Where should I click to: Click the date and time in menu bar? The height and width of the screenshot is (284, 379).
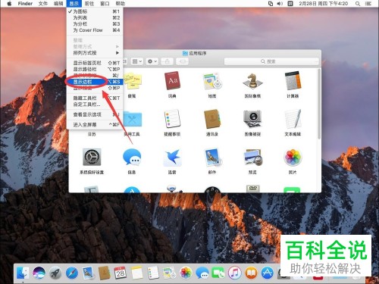coord(323,4)
